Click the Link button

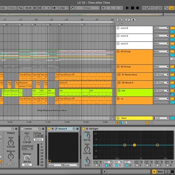pos(3,8)
